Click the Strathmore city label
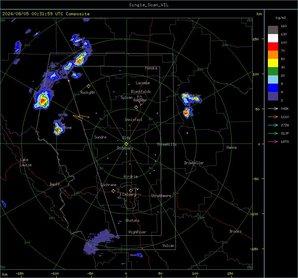 pyautogui.click(x=161, y=196)
